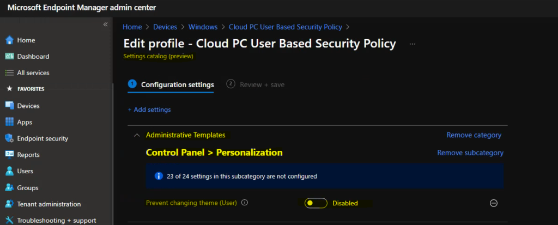Click the FAVORITES header text
558x225 pixels.
(31, 89)
